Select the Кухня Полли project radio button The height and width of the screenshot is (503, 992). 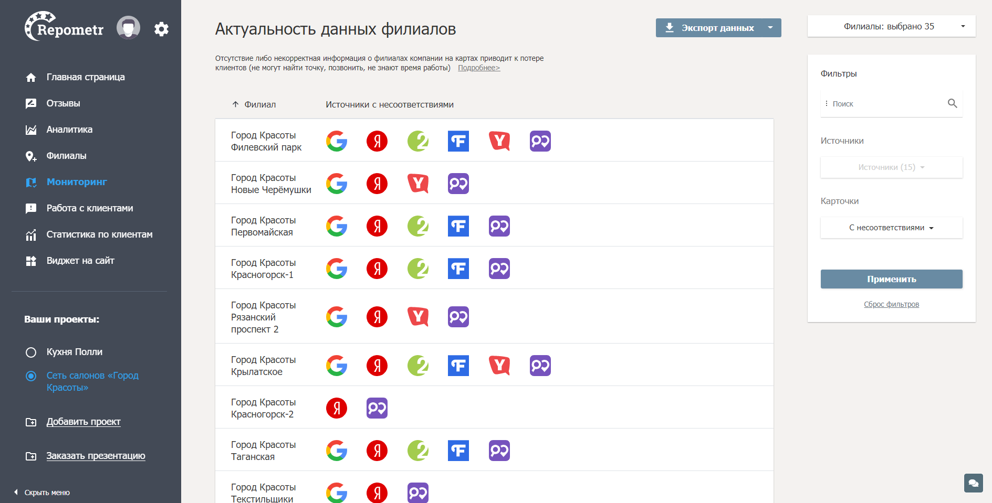point(31,352)
